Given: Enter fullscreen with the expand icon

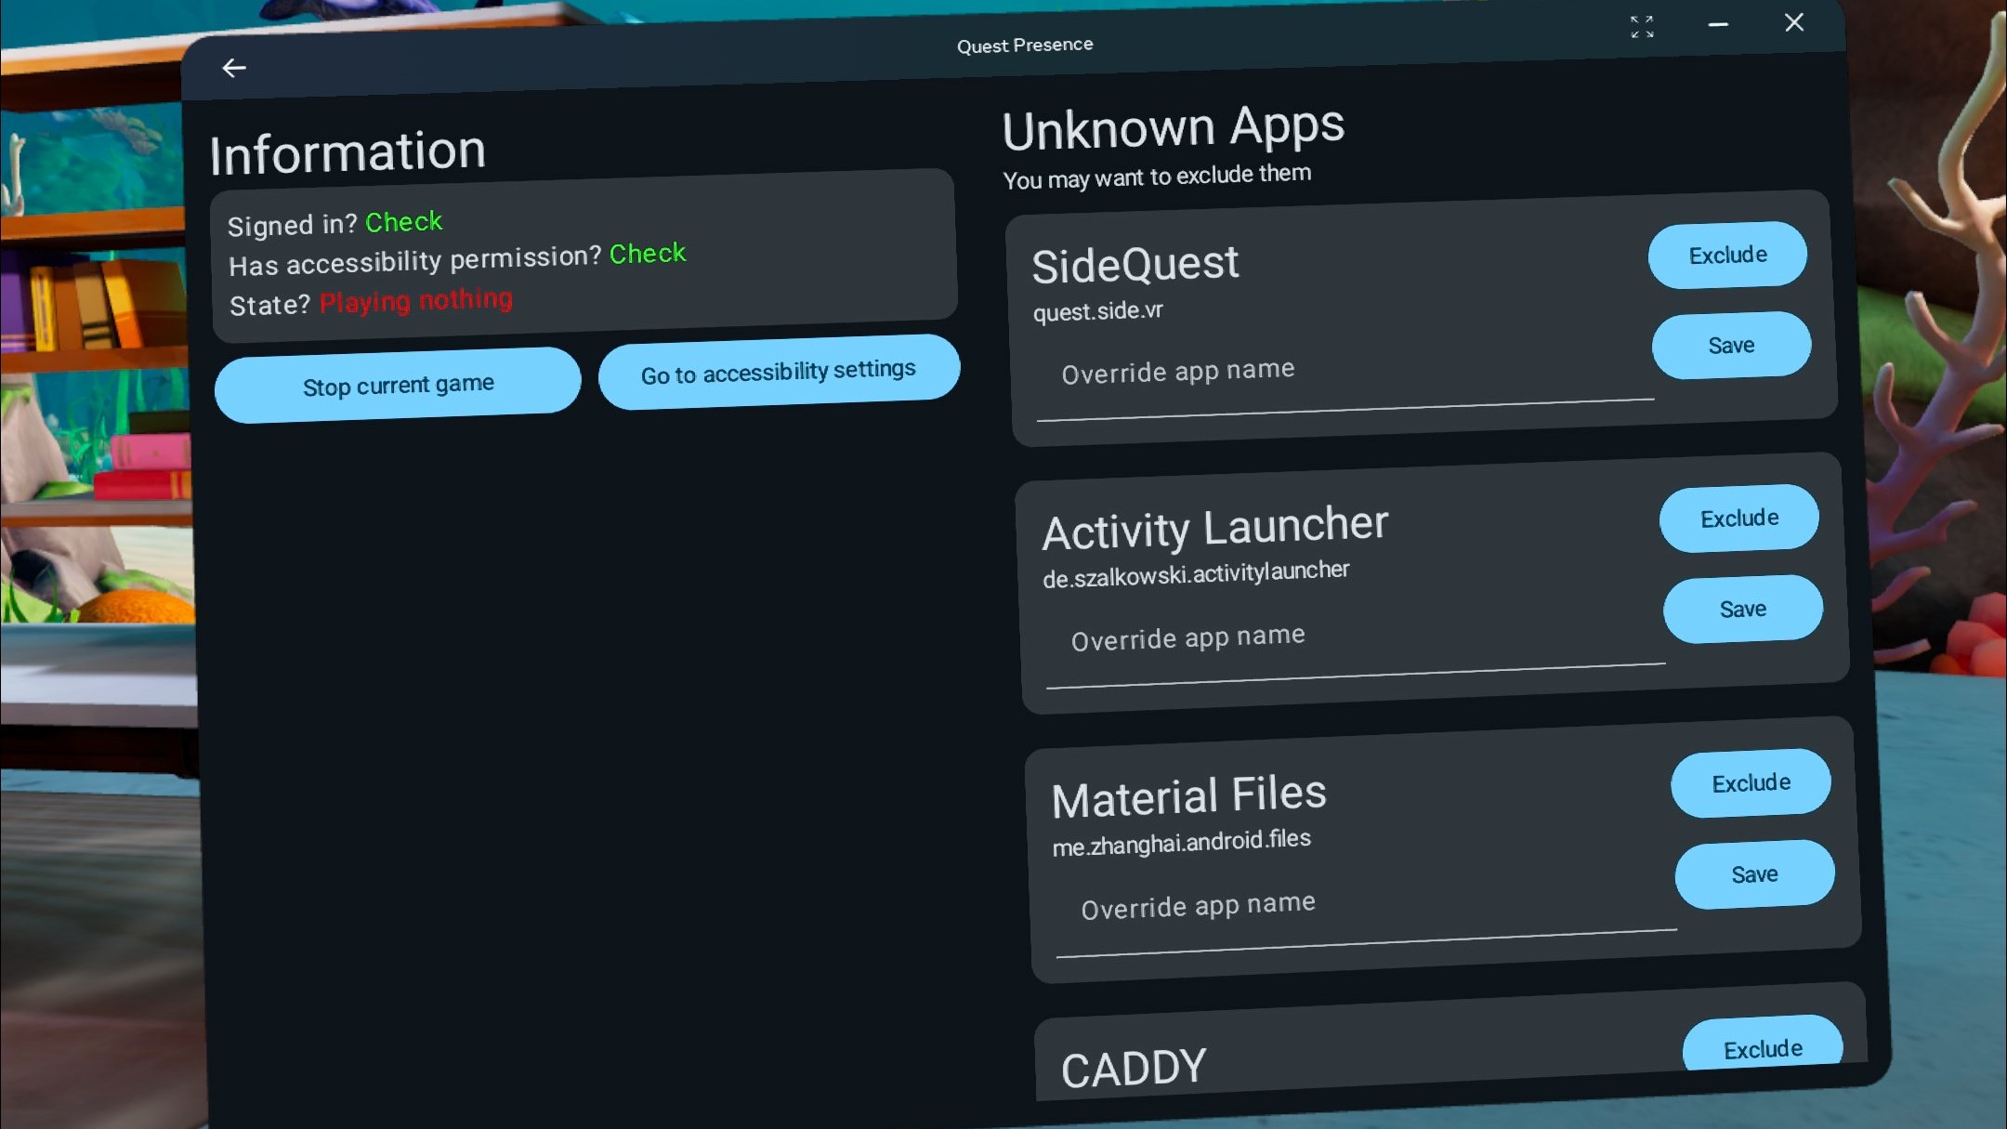Looking at the screenshot, I should click(x=1642, y=27).
